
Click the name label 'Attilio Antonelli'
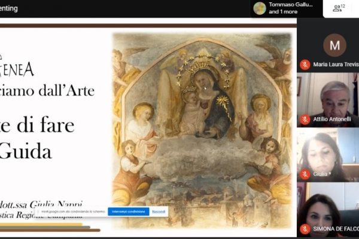332,119
